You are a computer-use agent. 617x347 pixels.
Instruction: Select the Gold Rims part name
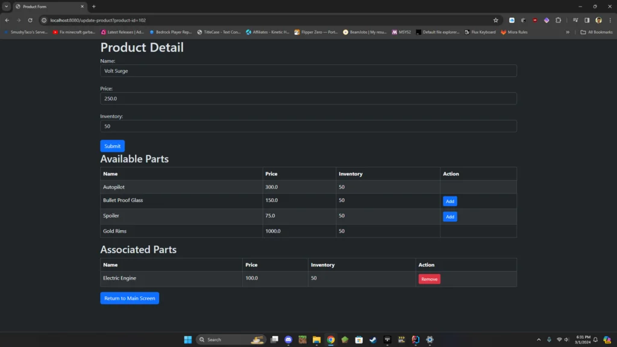click(114, 231)
